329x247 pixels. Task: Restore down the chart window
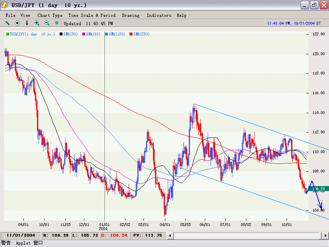[314, 5]
